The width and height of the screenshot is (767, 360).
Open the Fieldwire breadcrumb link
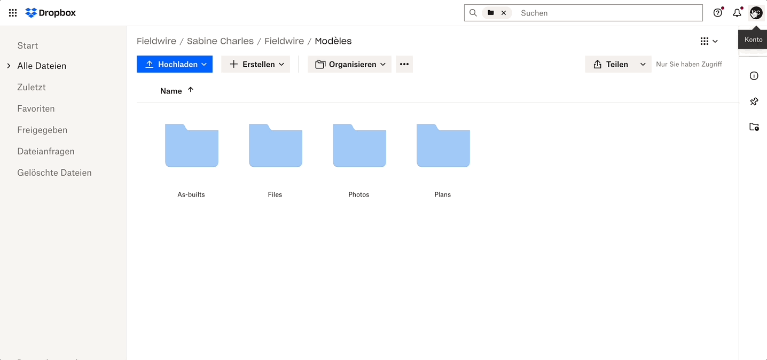[156, 41]
